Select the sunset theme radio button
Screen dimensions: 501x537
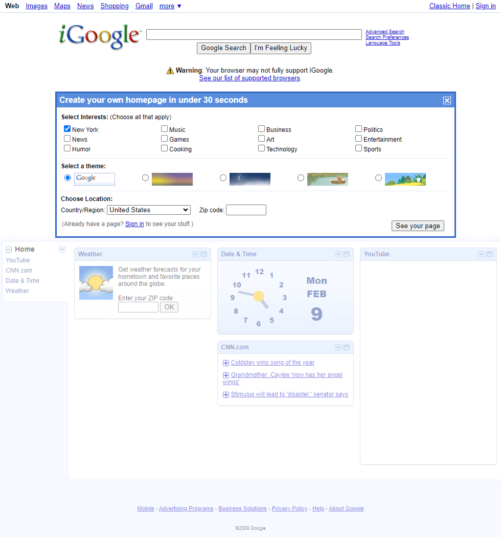[146, 178]
